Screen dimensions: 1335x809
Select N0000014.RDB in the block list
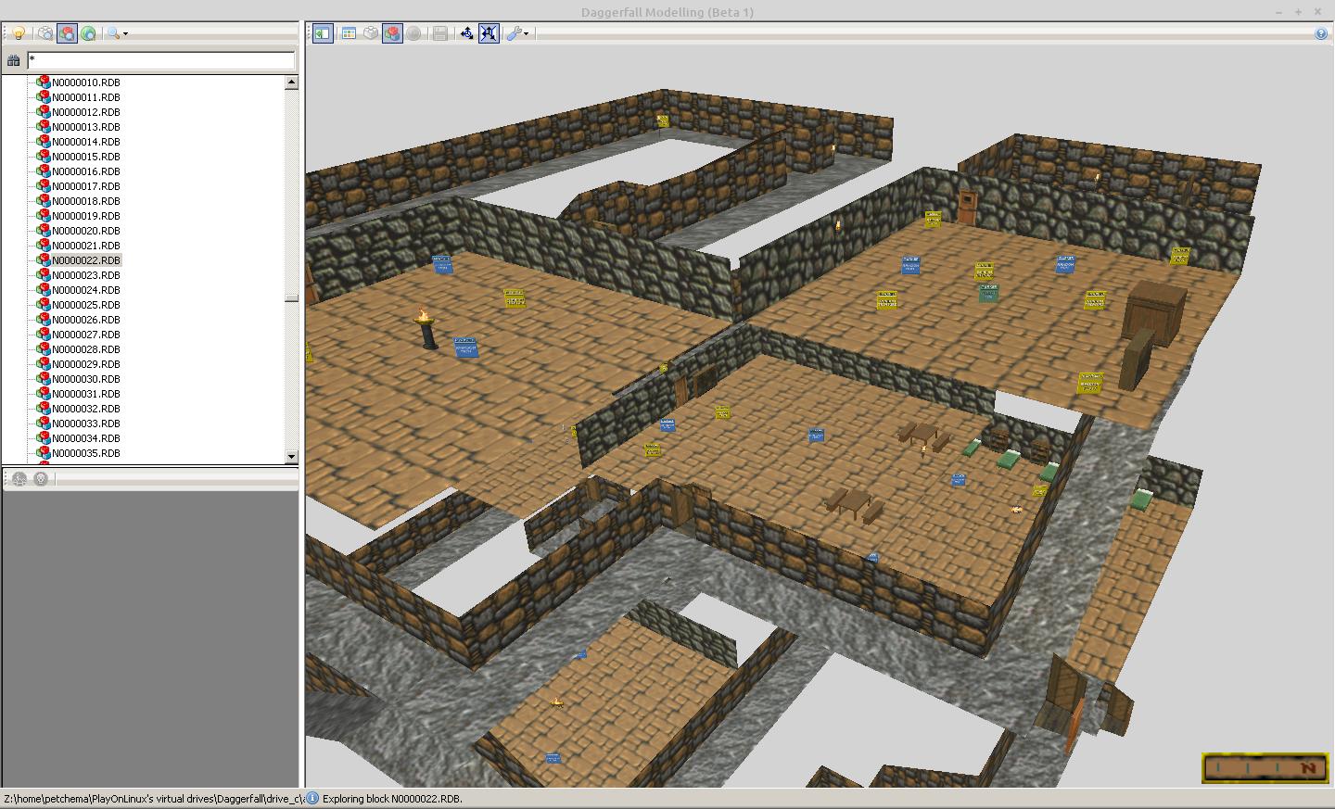pos(85,142)
